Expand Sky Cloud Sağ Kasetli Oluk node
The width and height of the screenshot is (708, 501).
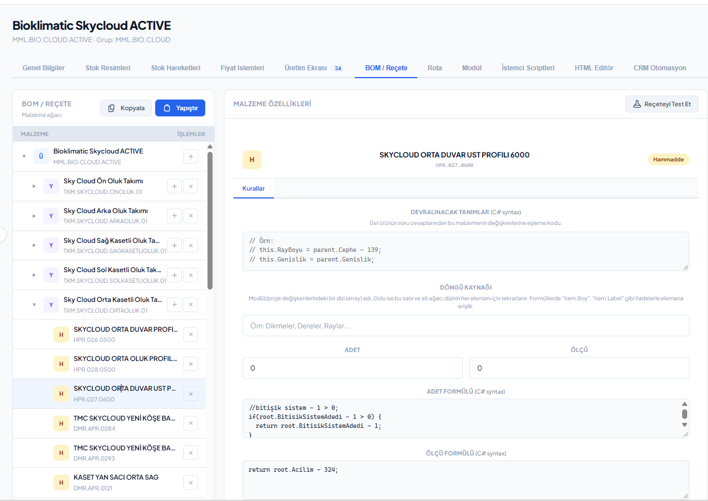(x=34, y=246)
